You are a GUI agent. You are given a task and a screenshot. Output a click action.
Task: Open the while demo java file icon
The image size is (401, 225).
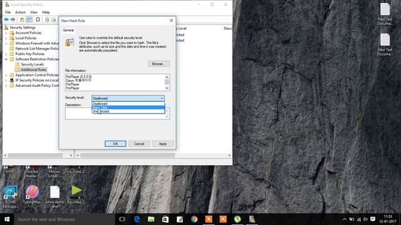[x=55, y=197]
